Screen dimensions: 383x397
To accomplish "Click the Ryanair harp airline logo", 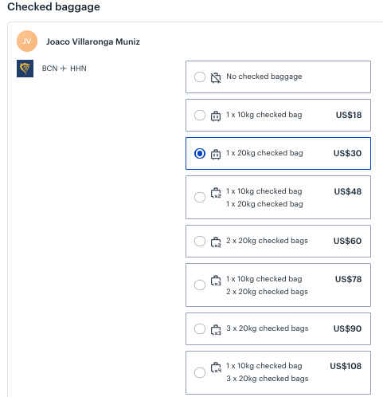I will pyautogui.click(x=25, y=69).
